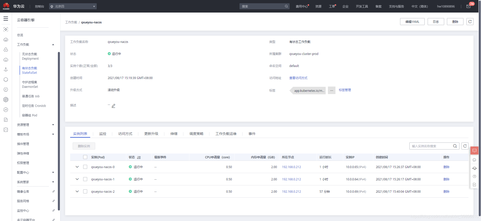Click the search magnifier in top bar
This screenshot has height=221, width=481.
tap(286, 6)
